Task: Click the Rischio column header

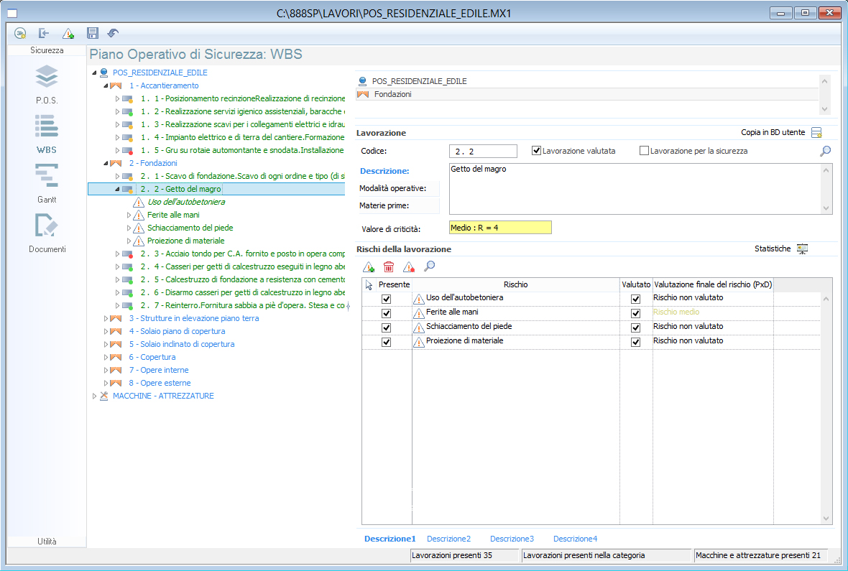Action: pyautogui.click(x=515, y=284)
